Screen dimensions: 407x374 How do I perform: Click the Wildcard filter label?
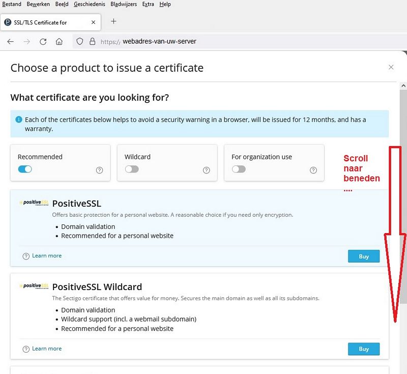click(x=137, y=157)
